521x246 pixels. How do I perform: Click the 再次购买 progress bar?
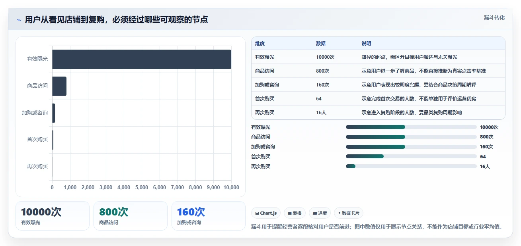coord(411,166)
